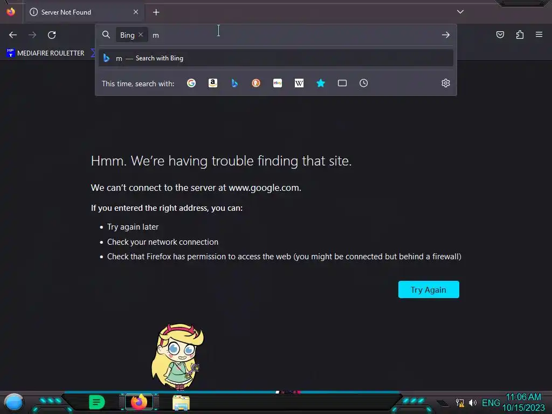Click the forward navigation arrow

click(x=32, y=35)
